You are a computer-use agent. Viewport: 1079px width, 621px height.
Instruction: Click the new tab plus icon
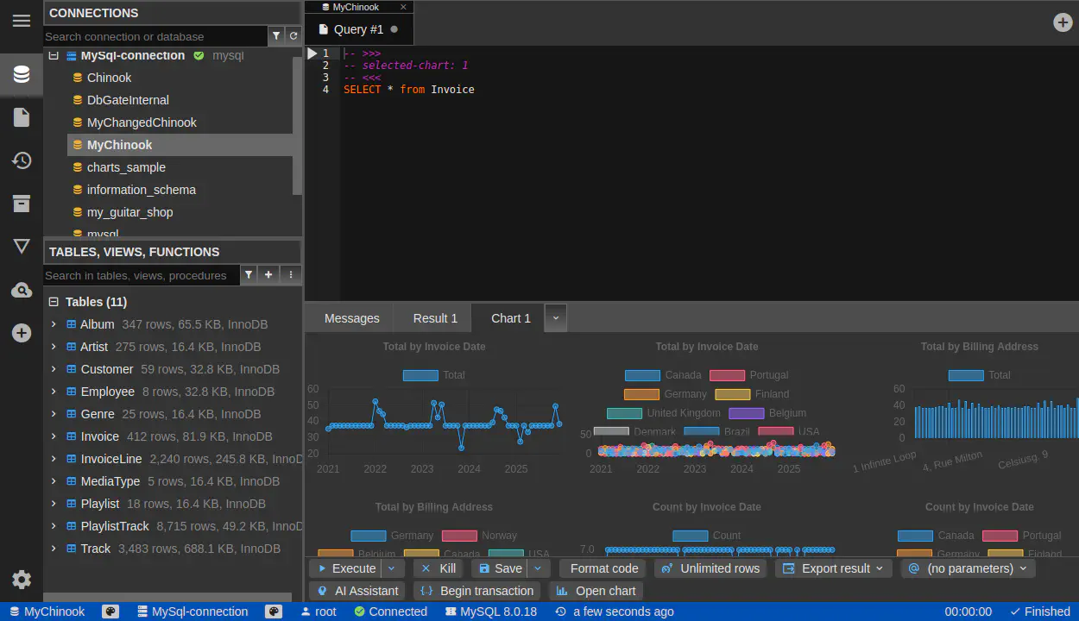pos(1063,22)
